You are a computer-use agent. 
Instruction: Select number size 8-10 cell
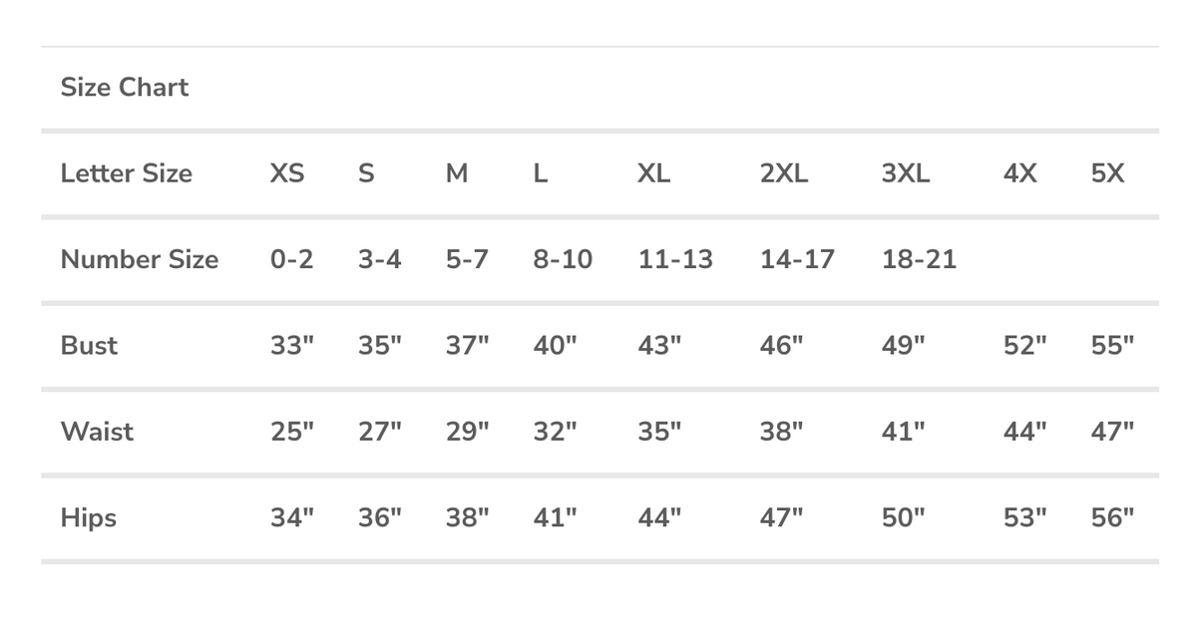coord(563,260)
